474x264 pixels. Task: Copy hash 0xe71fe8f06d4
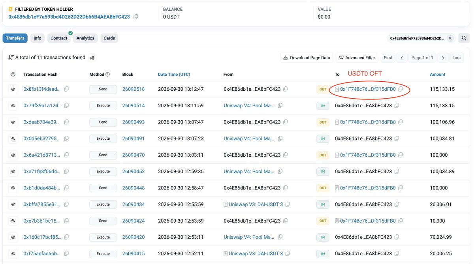(x=66, y=172)
